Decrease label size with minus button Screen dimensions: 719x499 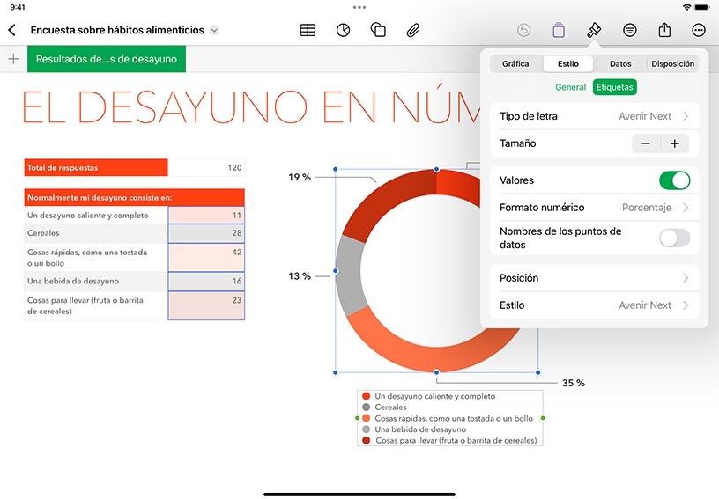646,143
